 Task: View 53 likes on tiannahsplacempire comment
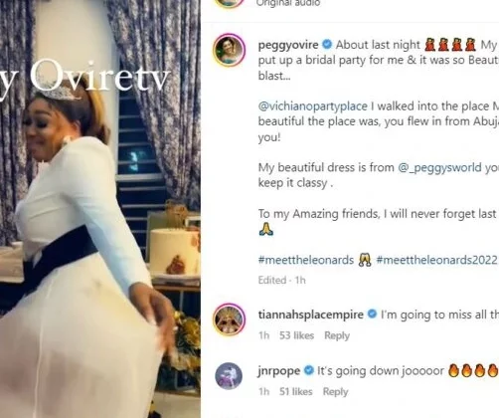coord(296,335)
